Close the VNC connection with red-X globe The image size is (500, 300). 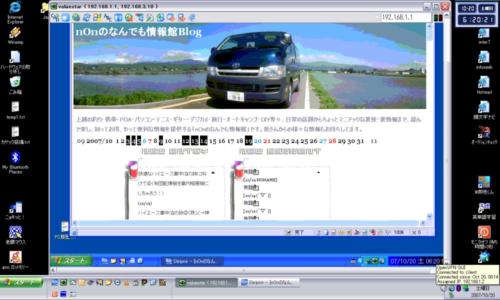pos(129,17)
